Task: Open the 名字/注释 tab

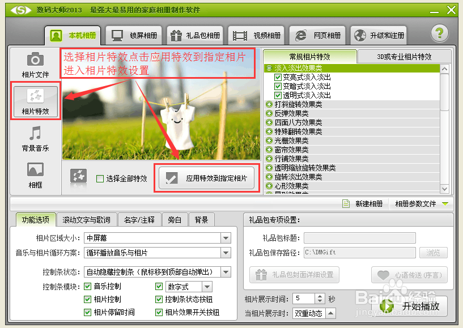Action: click(139, 220)
